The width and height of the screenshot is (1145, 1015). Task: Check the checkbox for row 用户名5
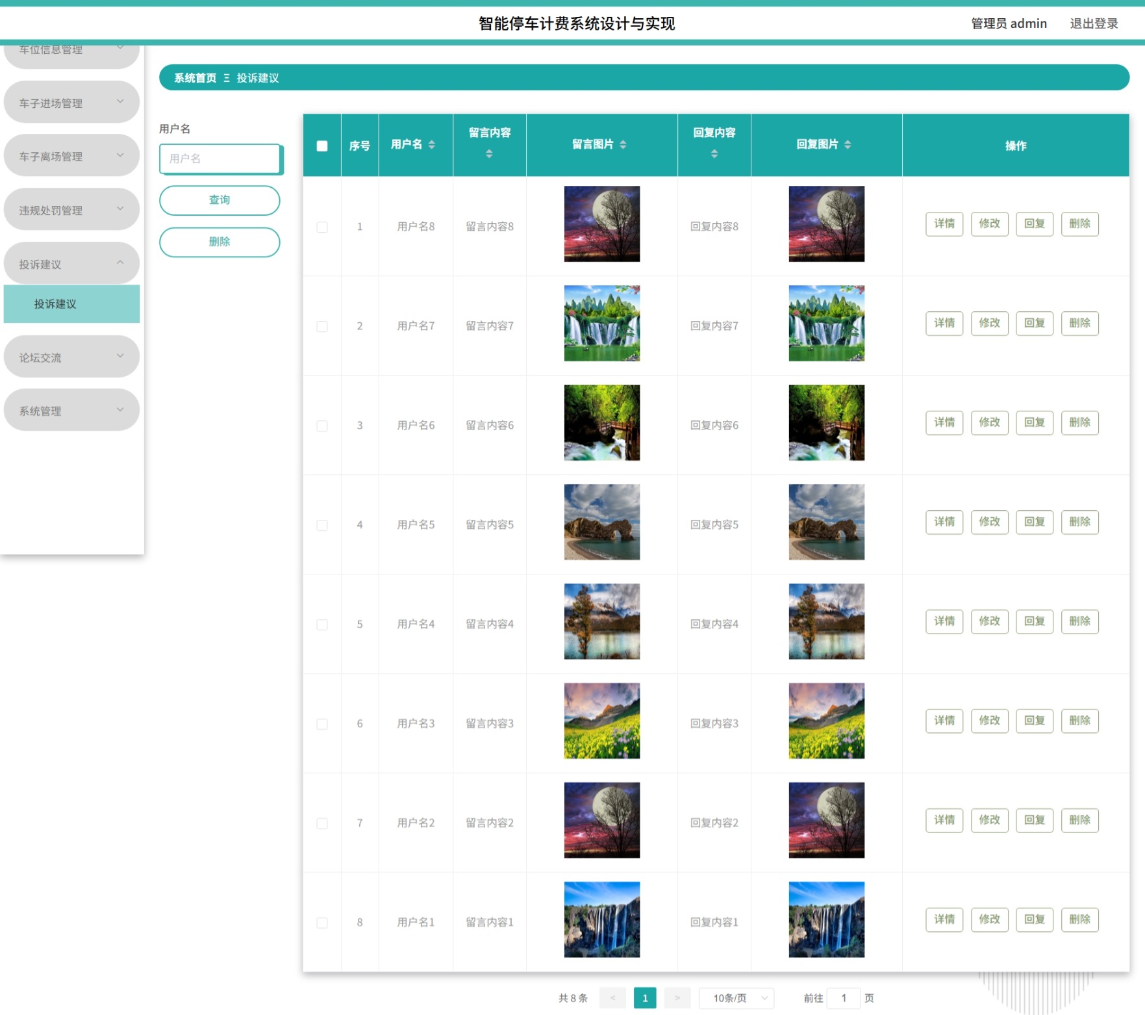pyautogui.click(x=322, y=525)
